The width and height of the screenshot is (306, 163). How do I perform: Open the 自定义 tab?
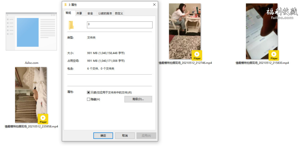pyautogui.click(x=119, y=13)
